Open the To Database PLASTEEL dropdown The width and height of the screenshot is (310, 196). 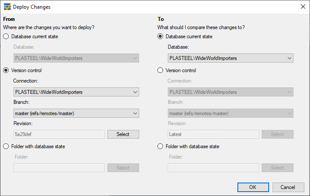point(230,58)
